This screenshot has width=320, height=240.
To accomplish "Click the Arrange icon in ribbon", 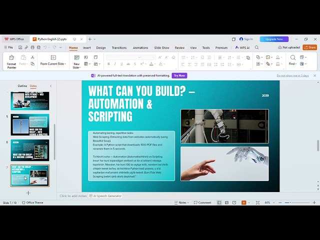I will 268,64.
